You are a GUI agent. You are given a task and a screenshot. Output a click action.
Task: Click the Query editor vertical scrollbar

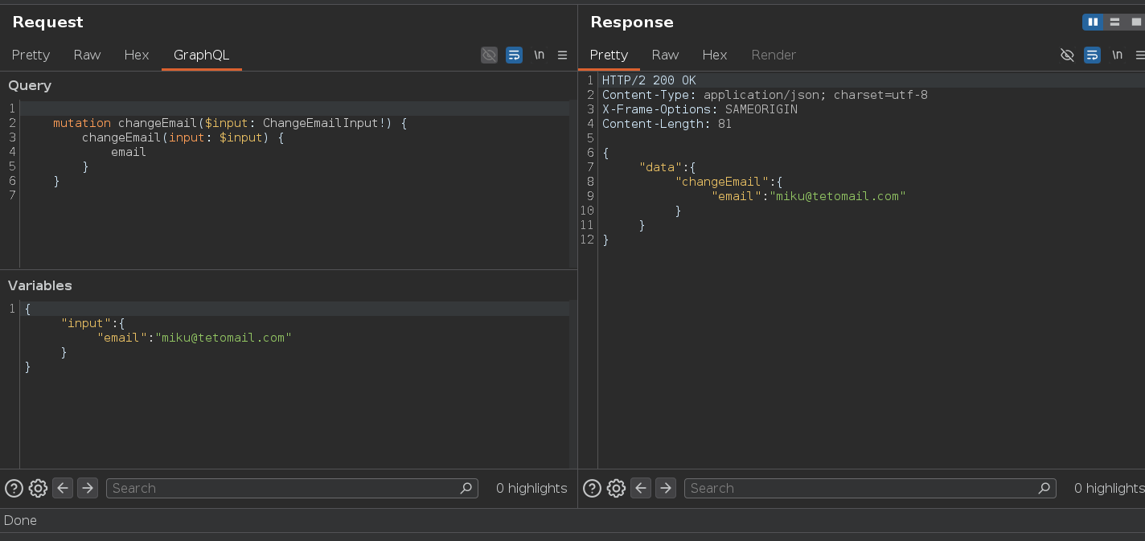pos(573,185)
